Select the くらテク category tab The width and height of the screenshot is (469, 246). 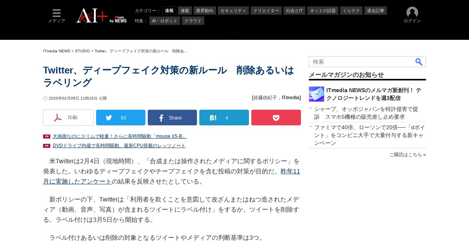pyautogui.click(x=351, y=11)
